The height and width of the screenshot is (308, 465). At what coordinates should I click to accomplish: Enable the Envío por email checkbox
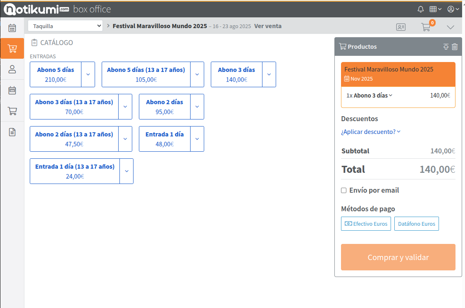[343, 191]
